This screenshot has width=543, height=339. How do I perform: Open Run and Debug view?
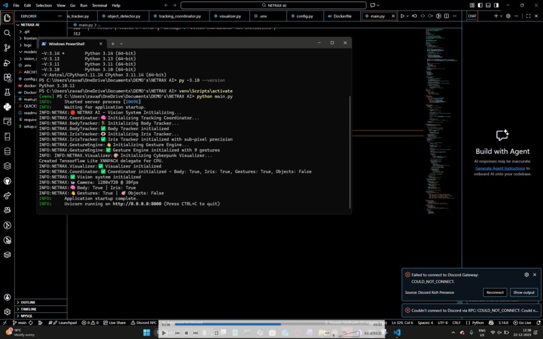point(7,63)
